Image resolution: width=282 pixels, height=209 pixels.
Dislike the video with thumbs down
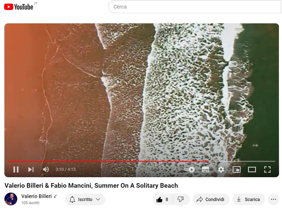pos(181,199)
